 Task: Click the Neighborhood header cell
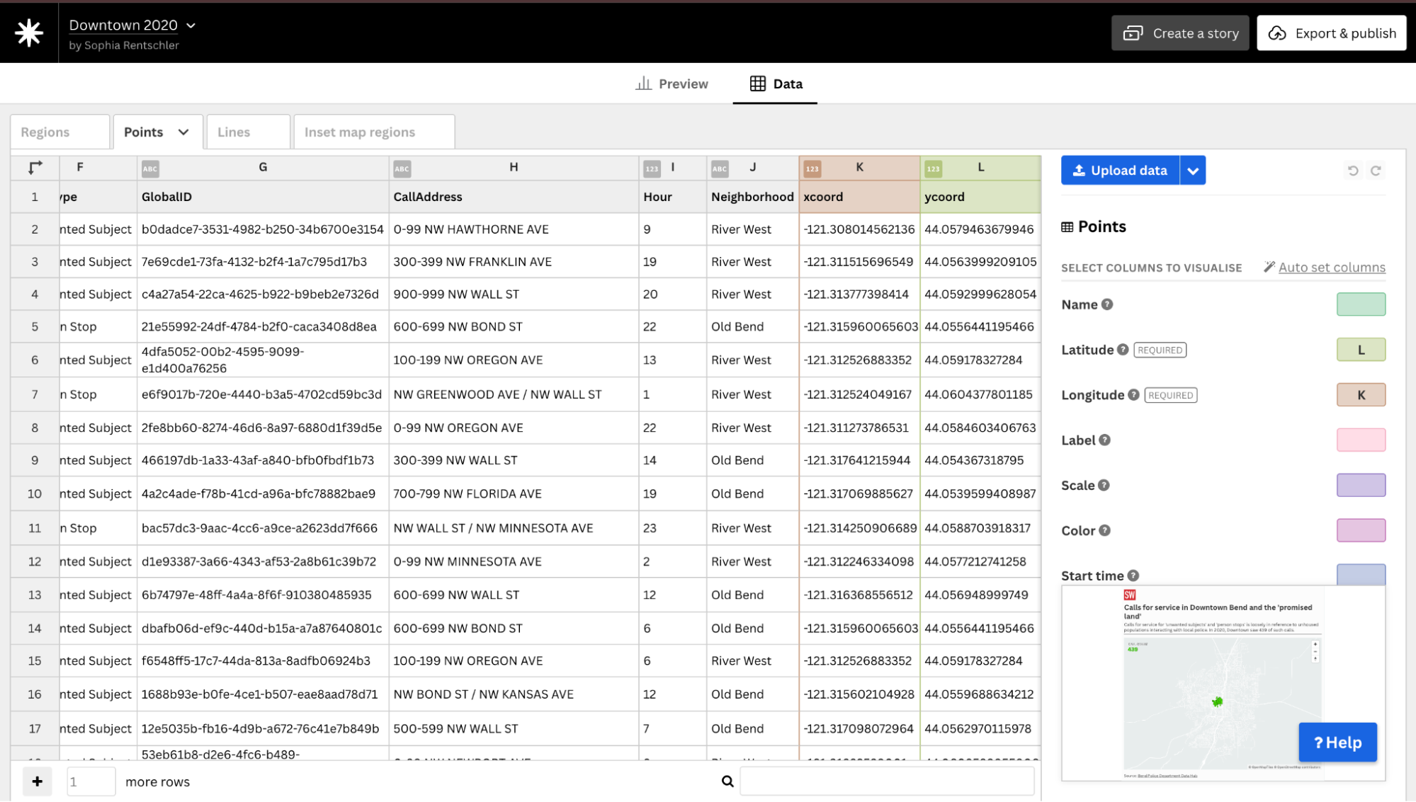[752, 197]
